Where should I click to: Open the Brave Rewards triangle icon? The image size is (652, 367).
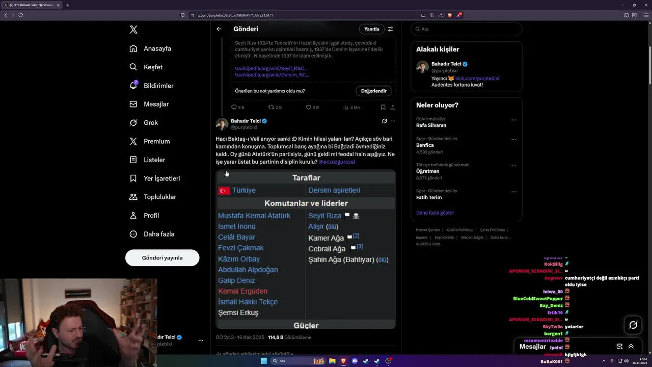(x=458, y=15)
